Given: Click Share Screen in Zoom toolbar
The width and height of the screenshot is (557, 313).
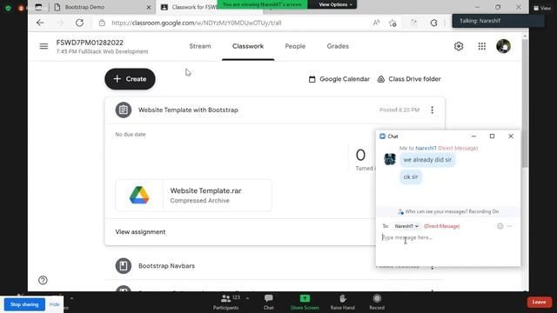Looking at the screenshot, I should pos(305,303).
